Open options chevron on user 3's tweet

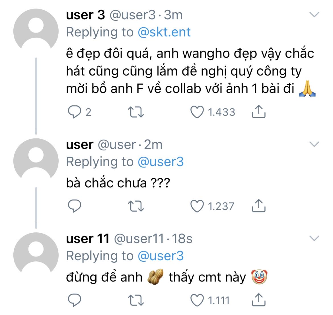click(x=314, y=15)
